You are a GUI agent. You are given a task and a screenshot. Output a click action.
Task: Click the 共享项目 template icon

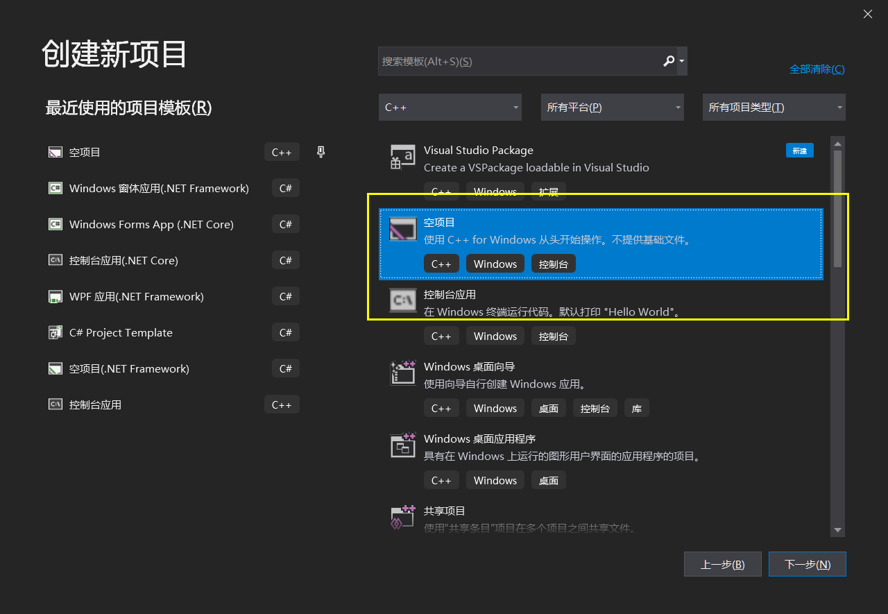(x=402, y=517)
